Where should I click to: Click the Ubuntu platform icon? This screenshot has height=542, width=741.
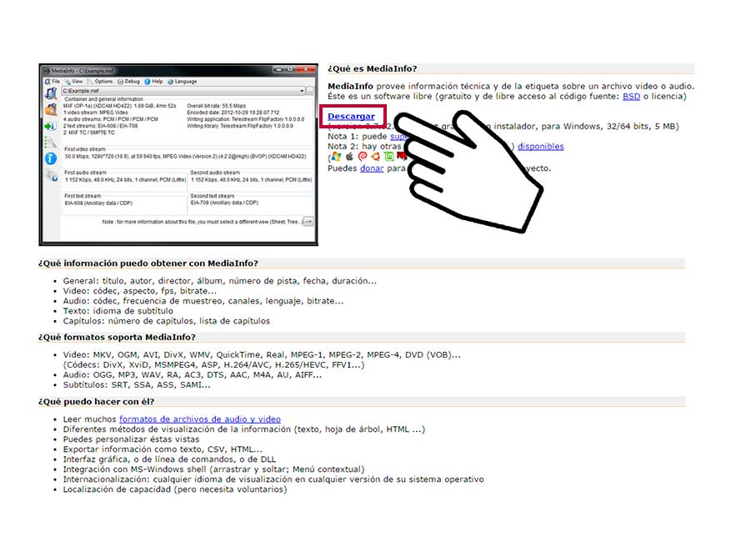point(376,156)
